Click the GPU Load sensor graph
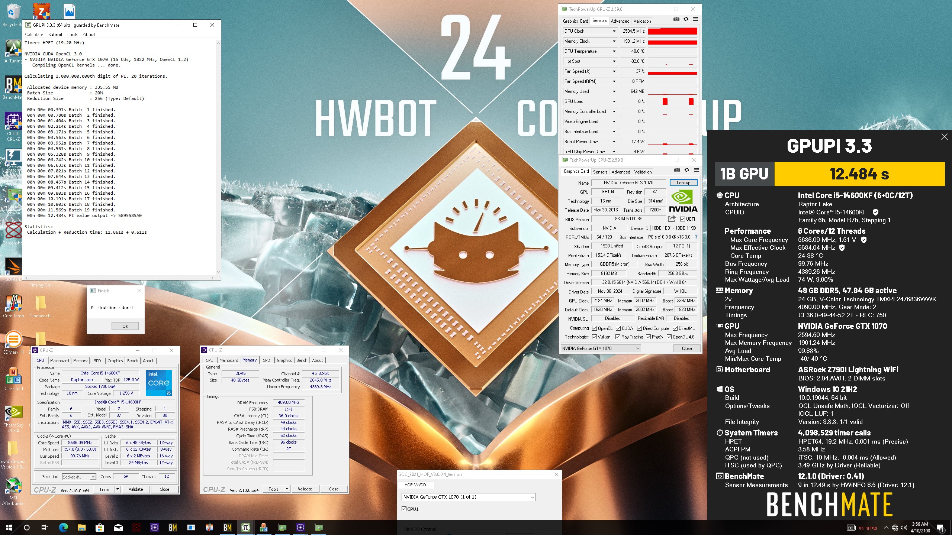This screenshot has height=535, width=952. [x=672, y=101]
